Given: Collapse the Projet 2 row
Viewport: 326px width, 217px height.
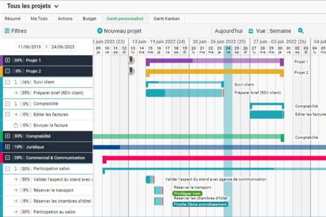Looking at the screenshot, I should 7,71.
